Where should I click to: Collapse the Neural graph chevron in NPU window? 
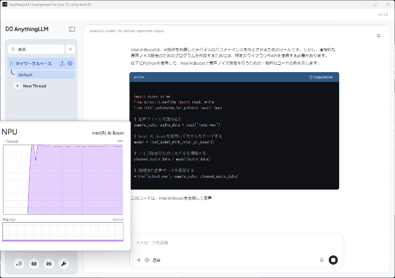[4, 141]
